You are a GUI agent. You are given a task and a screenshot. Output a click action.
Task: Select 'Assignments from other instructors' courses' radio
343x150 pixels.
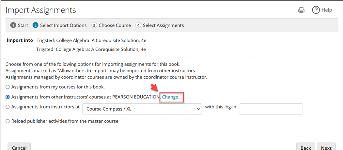tap(8, 97)
